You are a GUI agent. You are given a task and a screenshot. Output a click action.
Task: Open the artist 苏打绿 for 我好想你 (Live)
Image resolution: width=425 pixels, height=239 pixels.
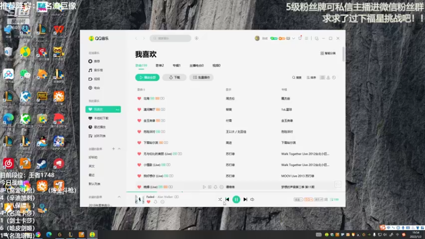[230, 176]
